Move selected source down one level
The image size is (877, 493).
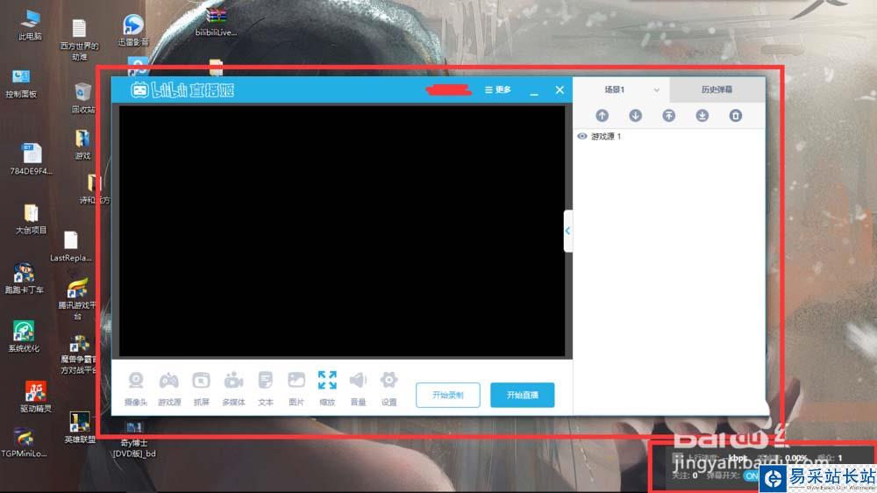point(635,115)
